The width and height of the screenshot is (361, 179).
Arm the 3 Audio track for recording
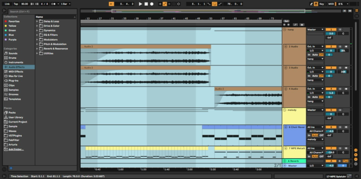(x=346, y=68)
